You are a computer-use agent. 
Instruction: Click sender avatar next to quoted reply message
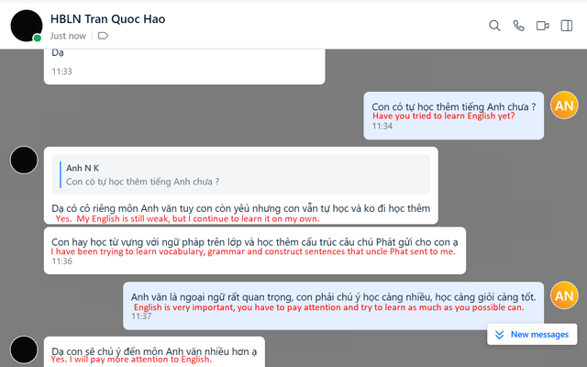point(24,160)
